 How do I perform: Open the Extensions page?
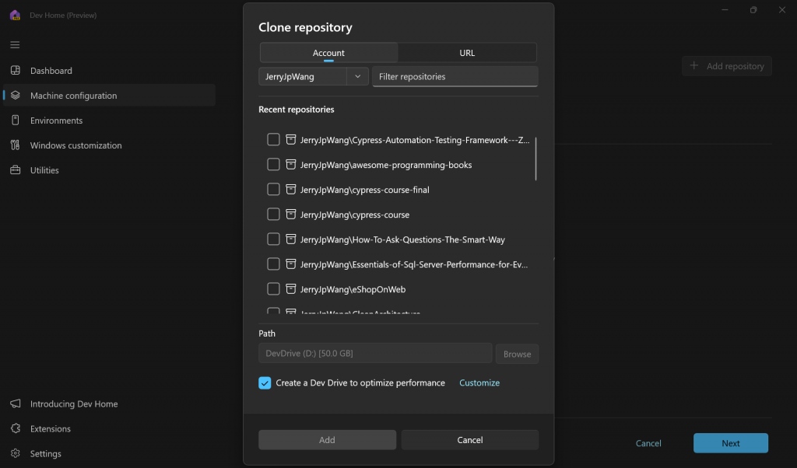[109, 428]
